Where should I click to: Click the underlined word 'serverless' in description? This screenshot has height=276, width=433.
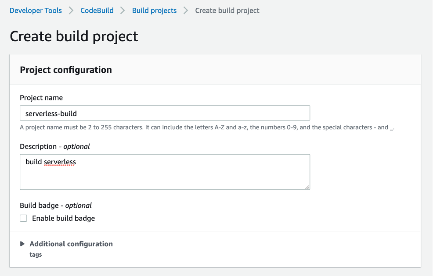[60, 162]
